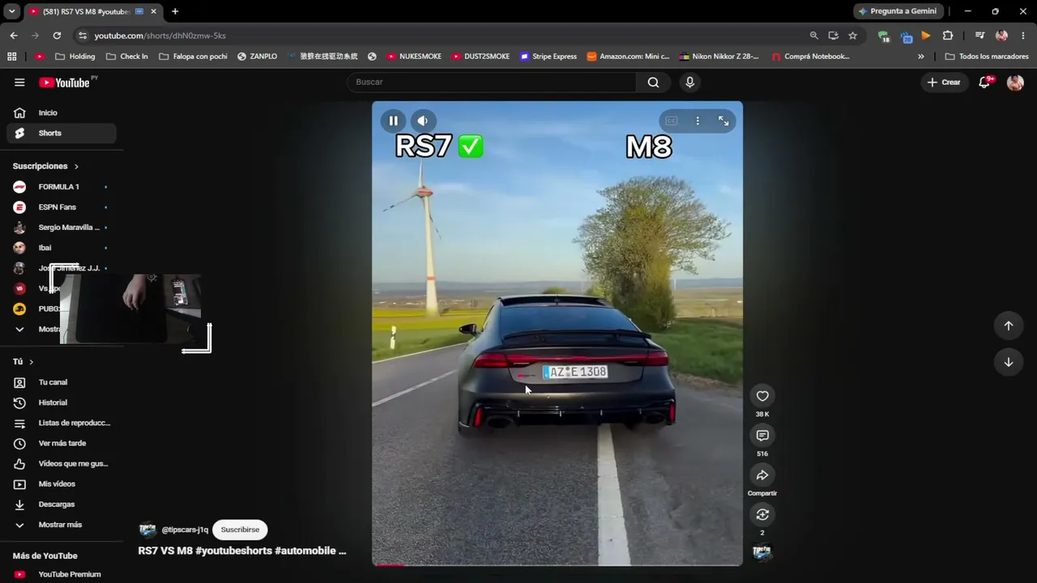Click the Buscar search field
The image size is (1037, 583).
click(x=491, y=82)
